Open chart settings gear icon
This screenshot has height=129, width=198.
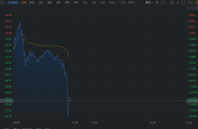coord(157,3)
